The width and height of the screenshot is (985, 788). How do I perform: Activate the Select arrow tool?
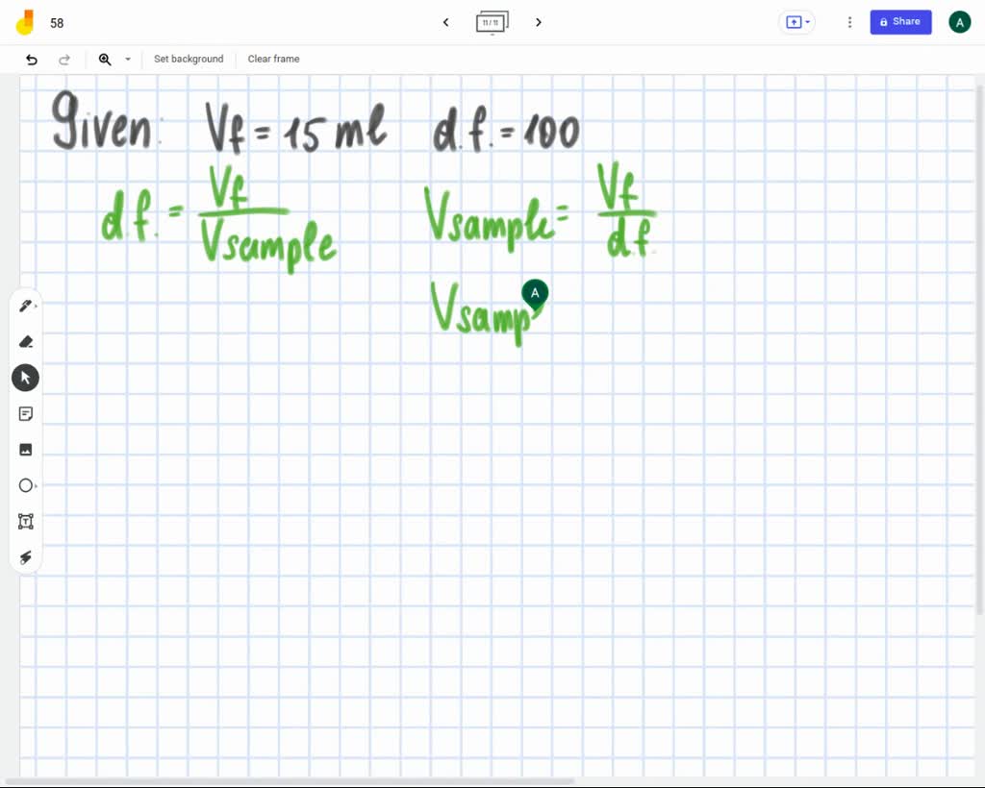coord(25,377)
